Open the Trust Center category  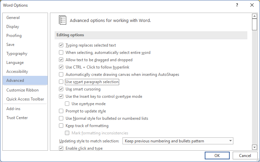tap(25, 118)
